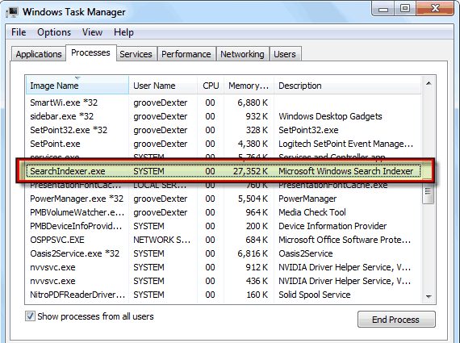Select the PresentationFontCache process row

click(224, 186)
